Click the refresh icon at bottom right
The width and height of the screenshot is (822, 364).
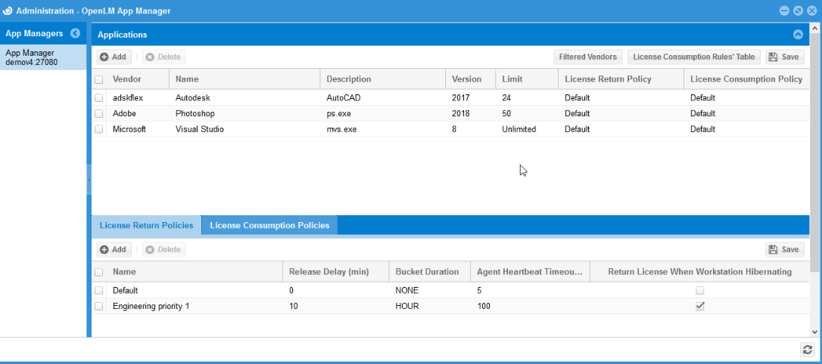[808, 349]
